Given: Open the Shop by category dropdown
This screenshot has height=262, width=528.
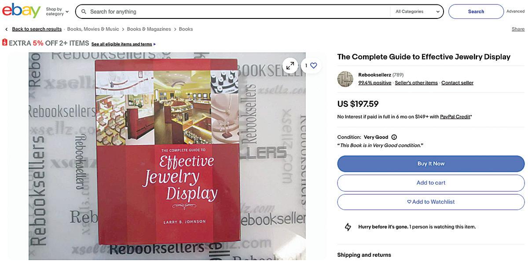Looking at the screenshot, I should 57,11.
